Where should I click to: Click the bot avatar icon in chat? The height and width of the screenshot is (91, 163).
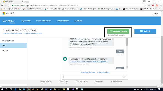coord(65,59)
